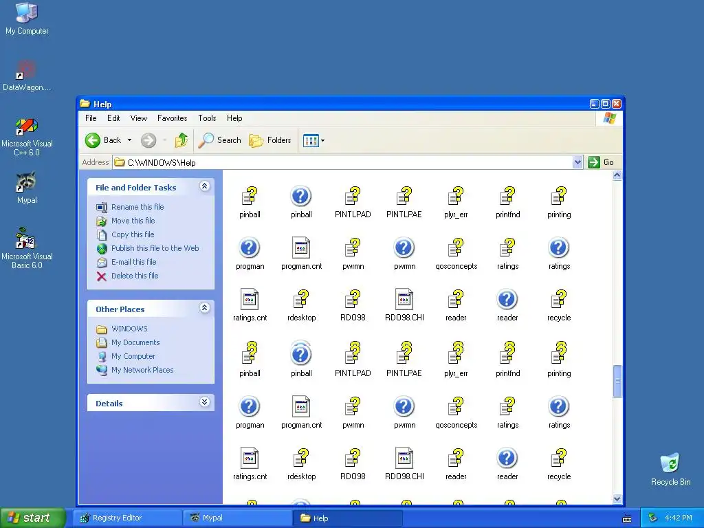Screen dimensions: 704x528
Task: Open the Back history dropdown arrow
Action: [130, 140]
